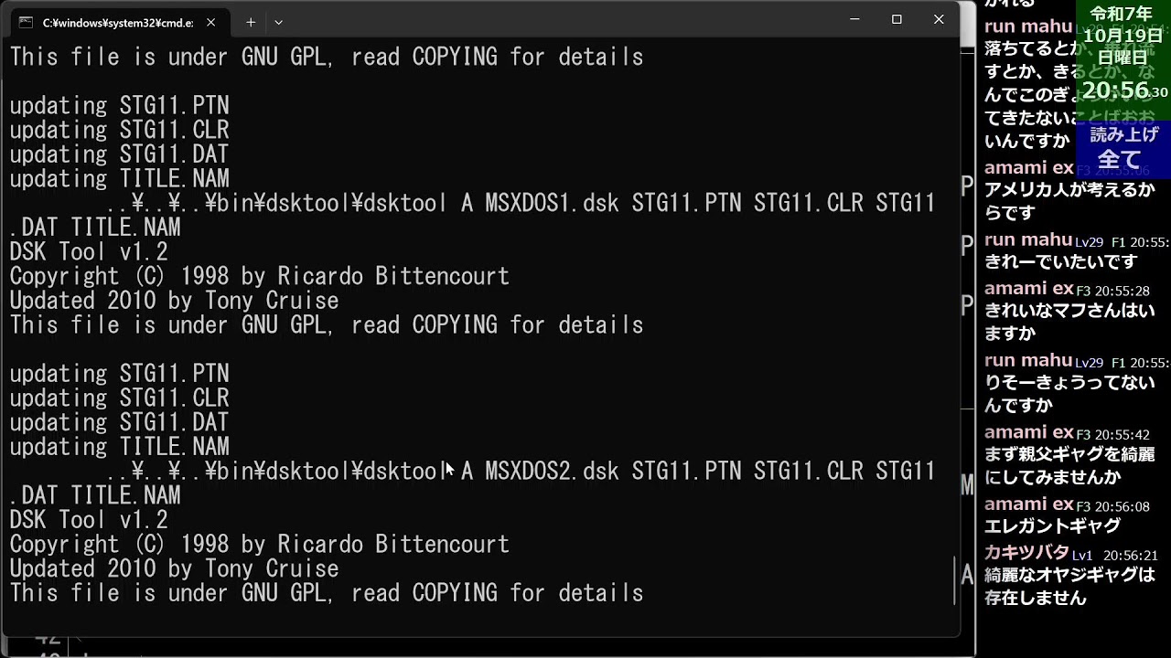
Task: Click the きれーでいたいです chat comment
Action: pyautogui.click(x=1060, y=261)
